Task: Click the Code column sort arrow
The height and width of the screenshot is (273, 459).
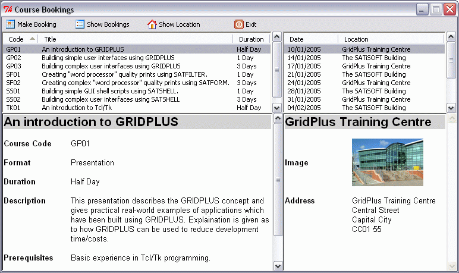Action: 32,39
